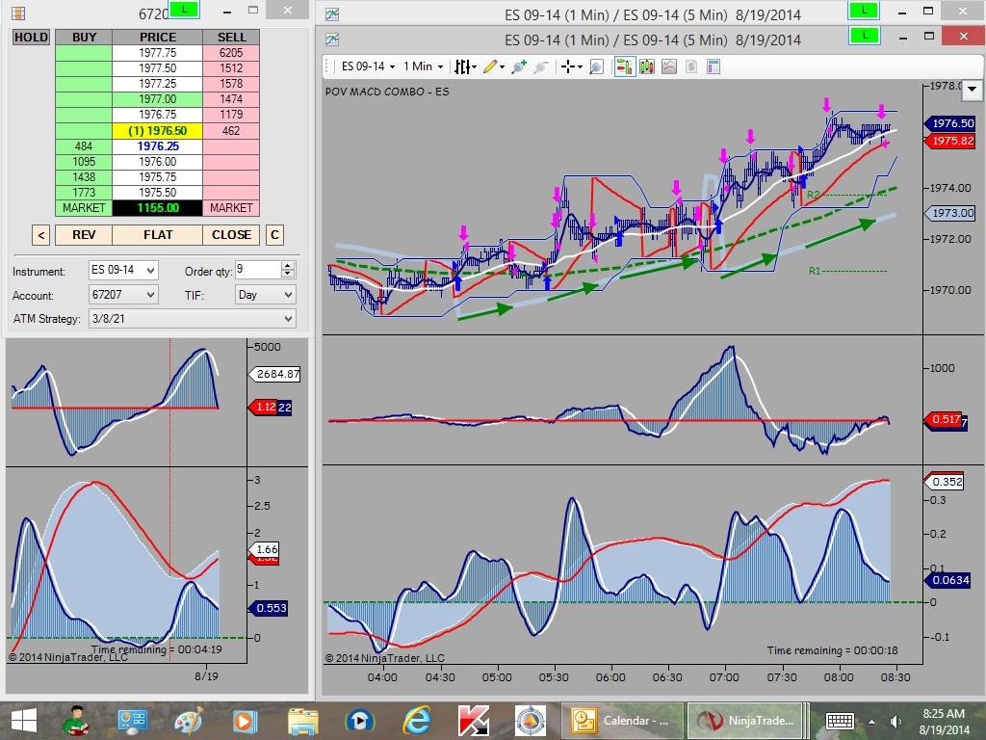Screen dimensions: 986x740
Task: Click the volume speaker tray icon
Action: (x=895, y=721)
